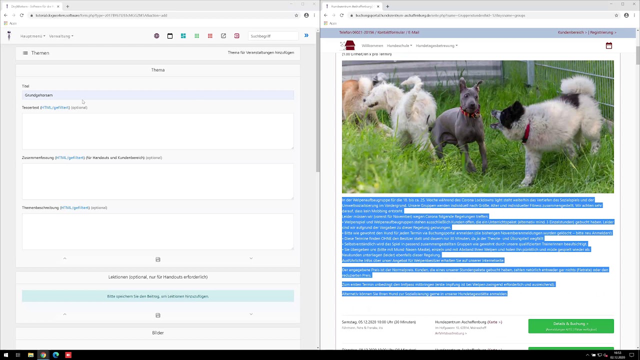Bookmark the DogWorkers page with the star

click(x=296, y=15)
